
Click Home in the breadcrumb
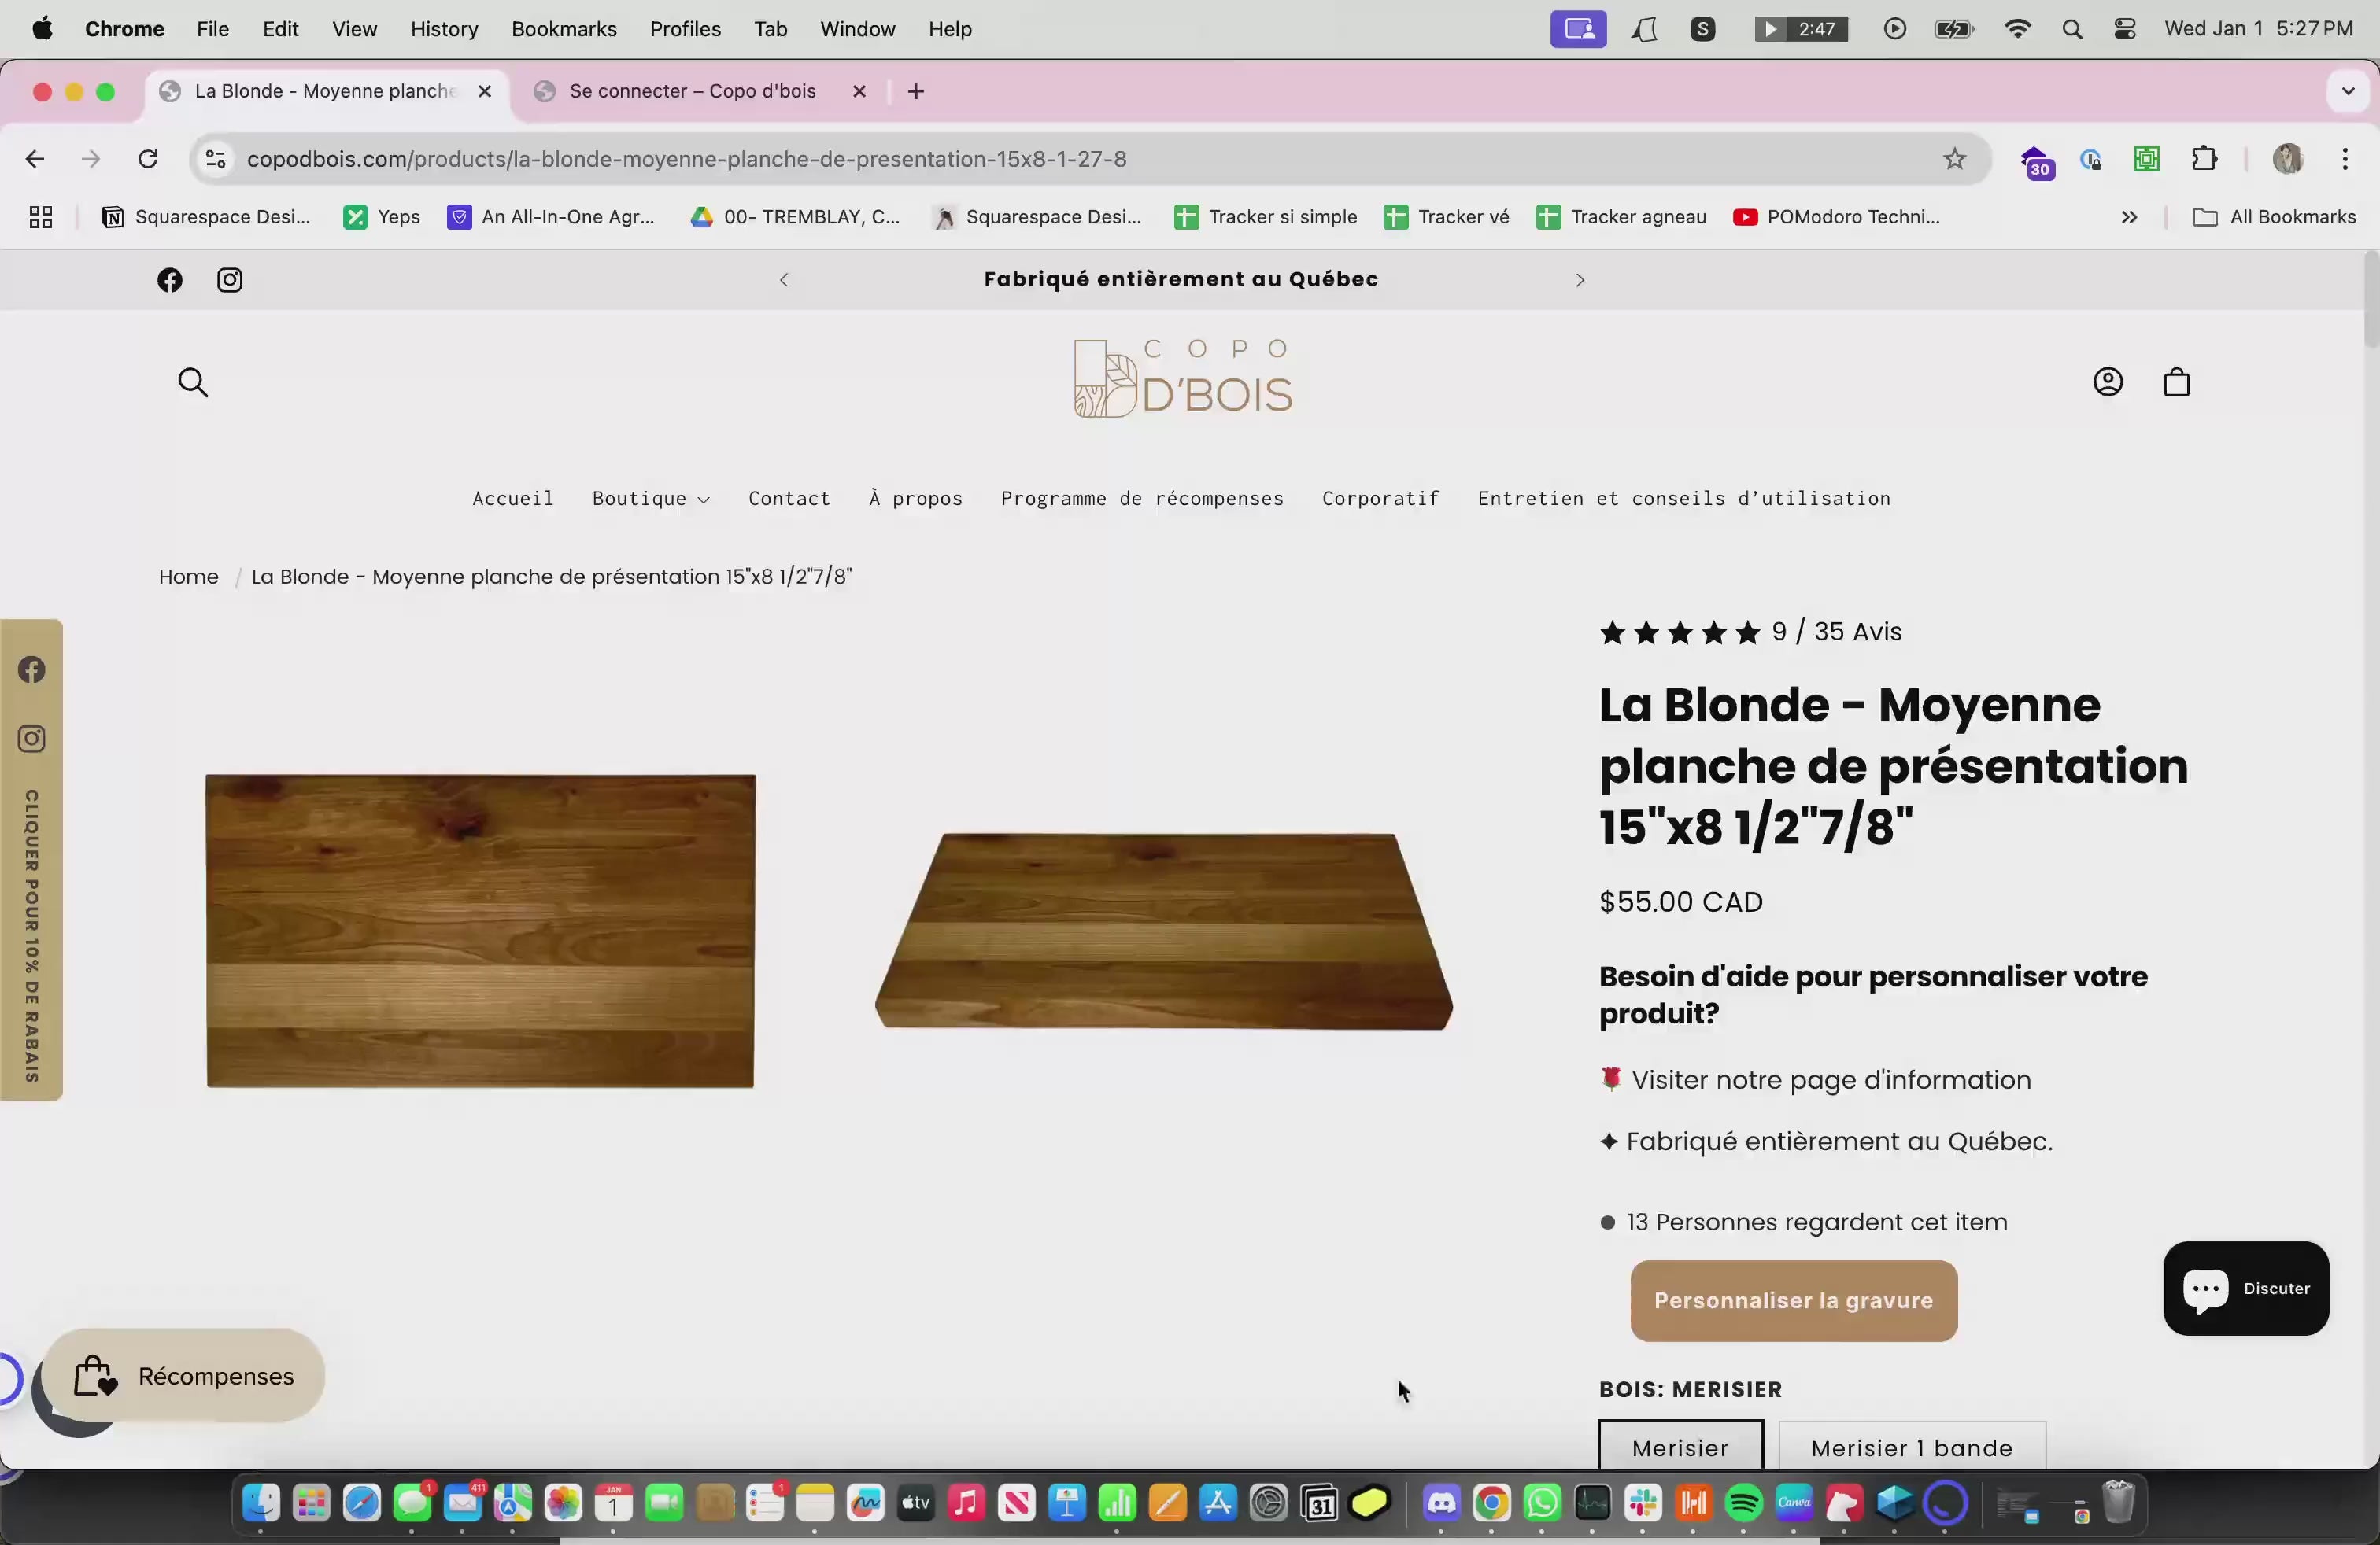click(x=188, y=577)
